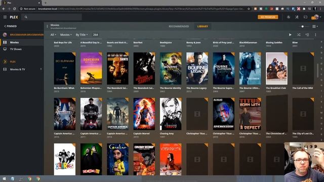Reload the page in browser
The width and height of the screenshot is (324, 182).
[x=15, y=9]
